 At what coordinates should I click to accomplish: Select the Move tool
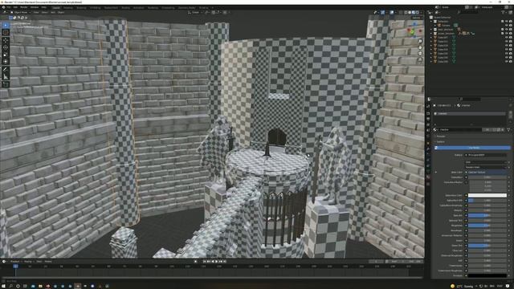(6, 41)
